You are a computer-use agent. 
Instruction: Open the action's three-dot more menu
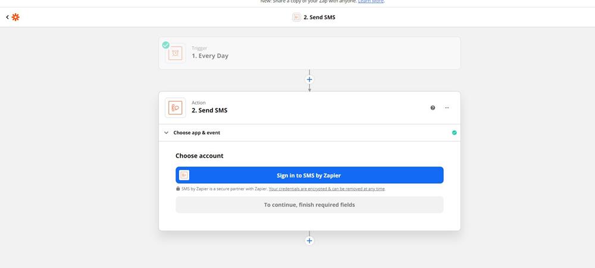click(x=447, y=108)
